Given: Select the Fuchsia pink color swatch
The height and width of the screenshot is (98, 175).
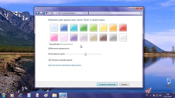Looking at the screenshot, I should (x=54, y=38).
